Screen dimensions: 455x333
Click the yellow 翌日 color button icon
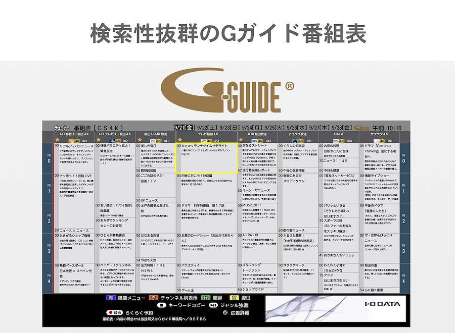click(x=234, y=298)
